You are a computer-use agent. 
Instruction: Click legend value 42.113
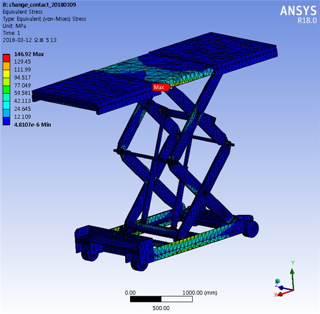[22, 101]
